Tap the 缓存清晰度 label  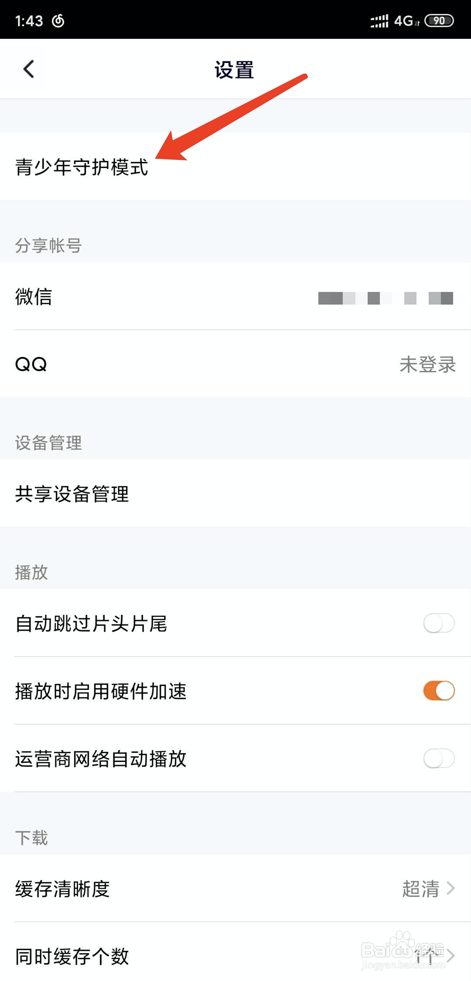62,888
